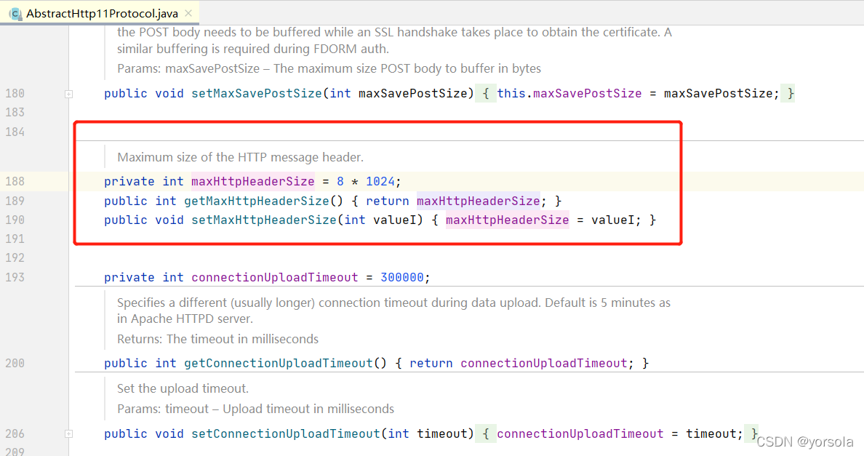Click the Java class icon on the editor tab

pos(16,12)
